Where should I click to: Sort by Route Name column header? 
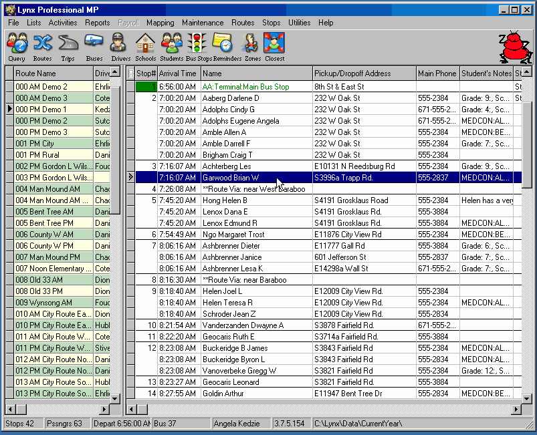(53, 74)
